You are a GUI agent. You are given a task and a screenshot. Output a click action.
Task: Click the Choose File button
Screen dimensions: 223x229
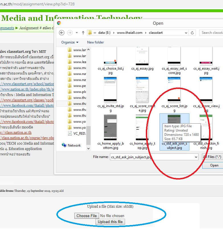pyautogui.click(x=87, y=216)
